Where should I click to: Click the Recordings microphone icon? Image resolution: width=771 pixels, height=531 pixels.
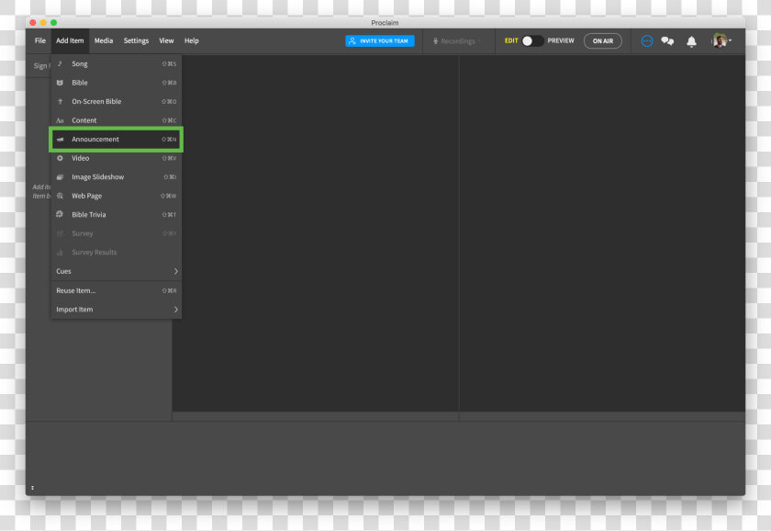[x=435, y=40]
